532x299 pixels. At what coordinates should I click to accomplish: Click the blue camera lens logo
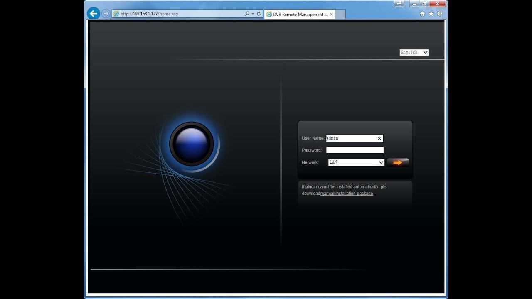(x=192, y=144)
